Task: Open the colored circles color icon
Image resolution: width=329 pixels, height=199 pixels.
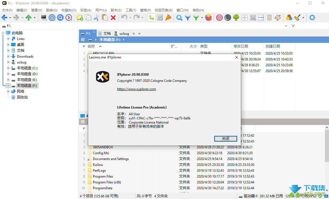Action: [289, 18]
